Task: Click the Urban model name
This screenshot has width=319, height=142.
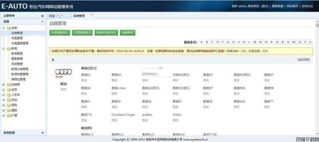Action: [x=177, y=115]
